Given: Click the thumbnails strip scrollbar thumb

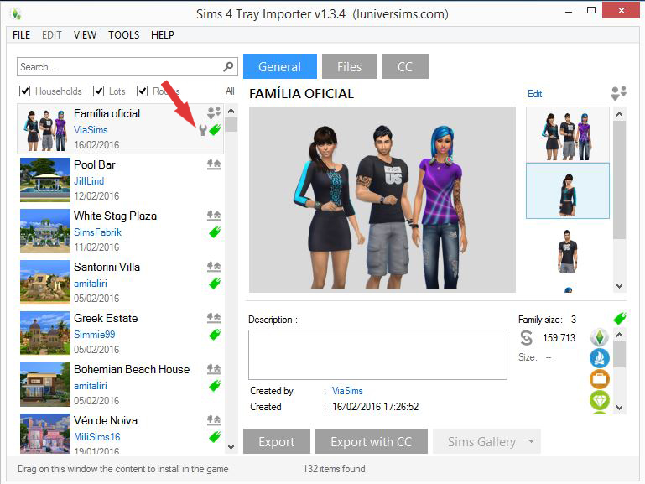Looking at the screenshot, I should coord(620,180).
